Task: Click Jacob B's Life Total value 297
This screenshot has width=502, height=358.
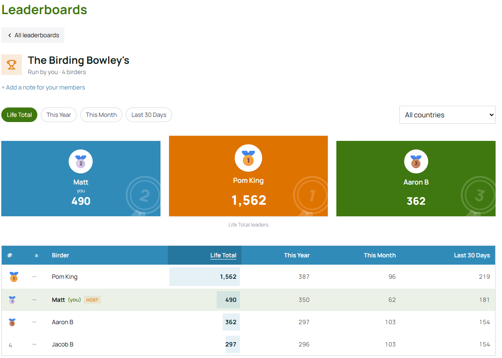Action: pos(231,345)
